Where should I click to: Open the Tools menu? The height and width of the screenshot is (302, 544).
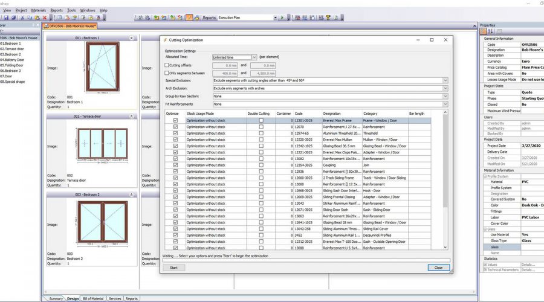point(71,10)
